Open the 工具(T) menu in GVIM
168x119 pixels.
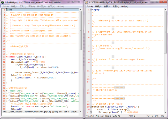23,6
